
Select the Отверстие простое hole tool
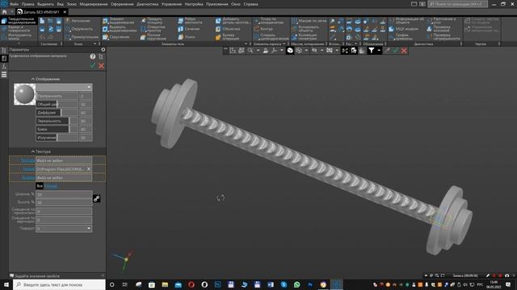153,29
